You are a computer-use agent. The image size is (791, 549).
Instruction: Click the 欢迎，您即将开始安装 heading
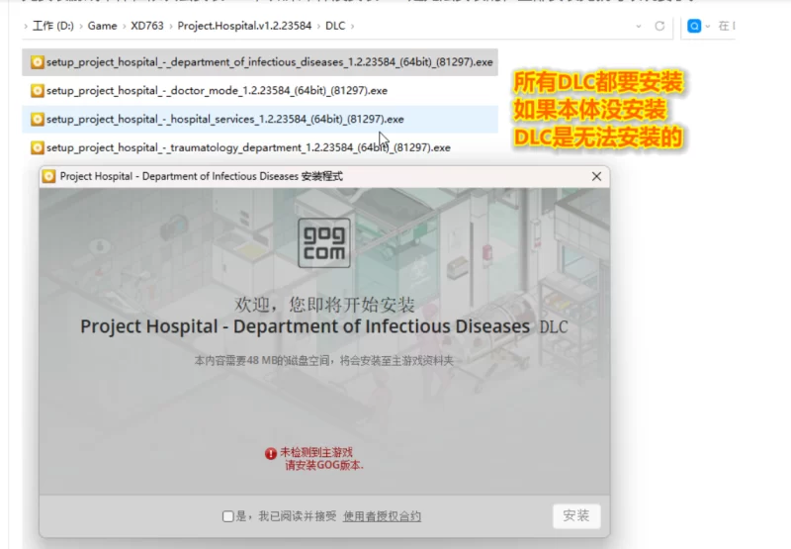point(324,305)
